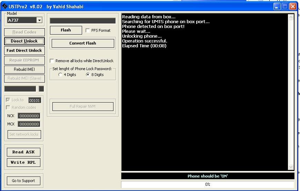Click the Flash button
The width and height of the screenshot is (300, 191).
point(66,30)
